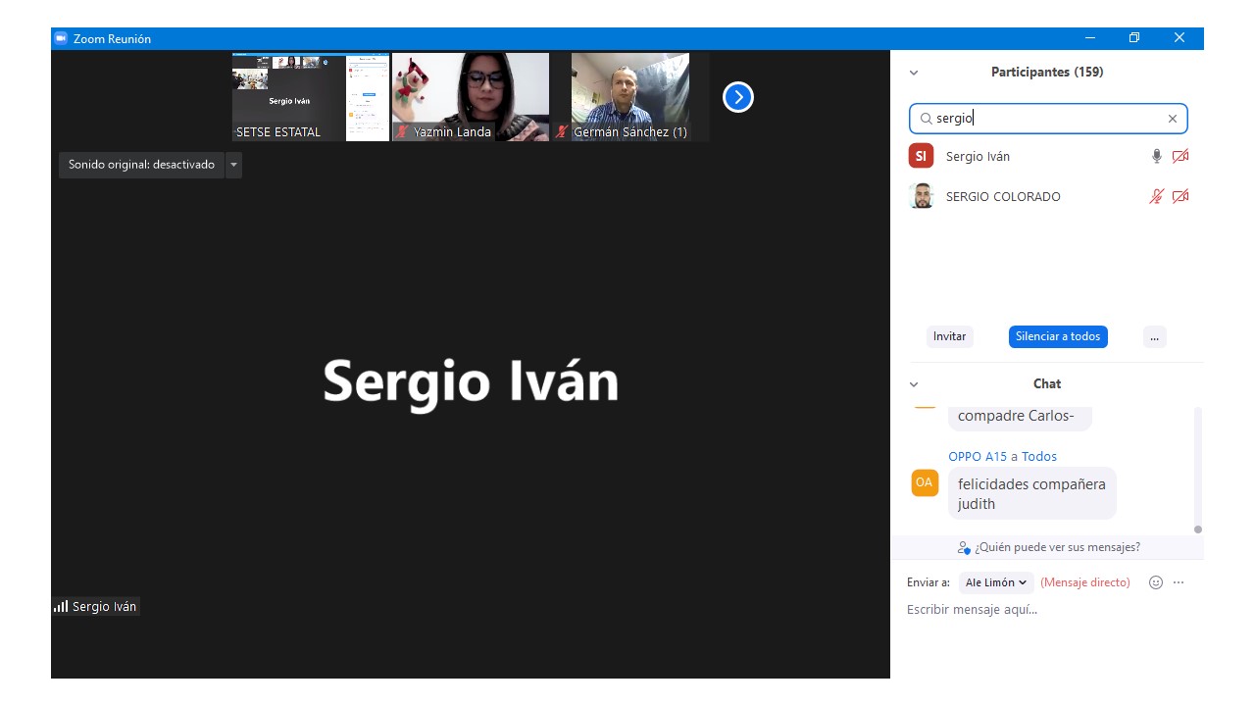Toggle Sergio Iván's microphone icon
Viewport: 1255px width, 706px height.
coord(1157,156)
